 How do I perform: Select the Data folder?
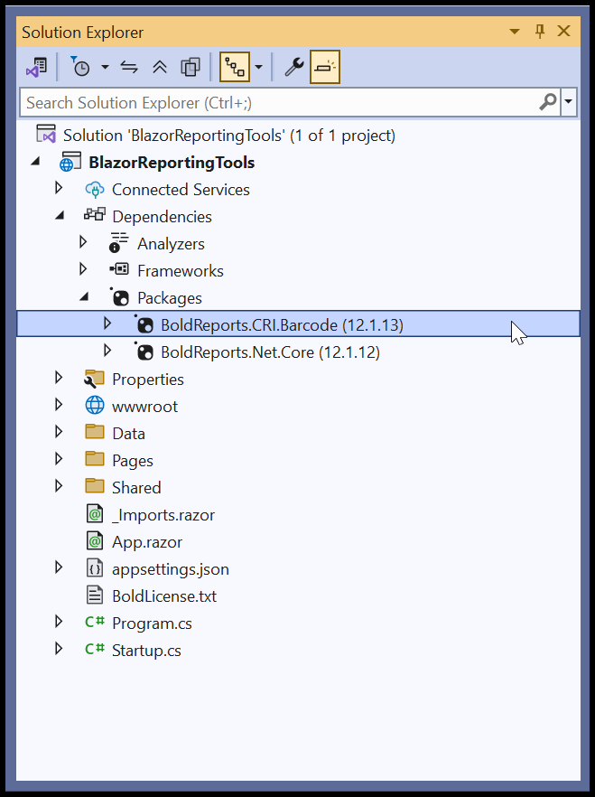pyautogui.click(x=128, y=434)
